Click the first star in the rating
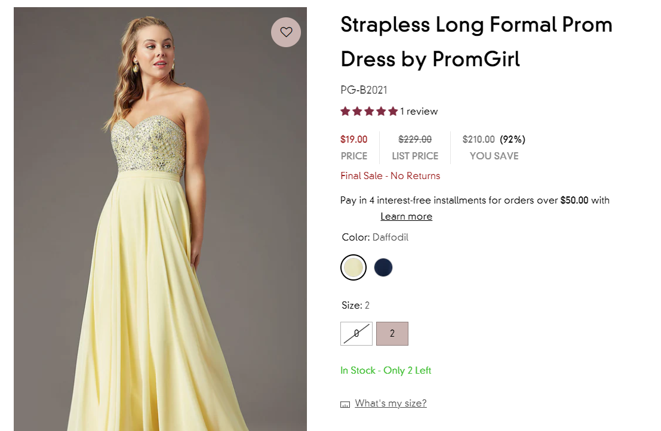The width and height of the screenshot is (661, 431). coord(345,111)
